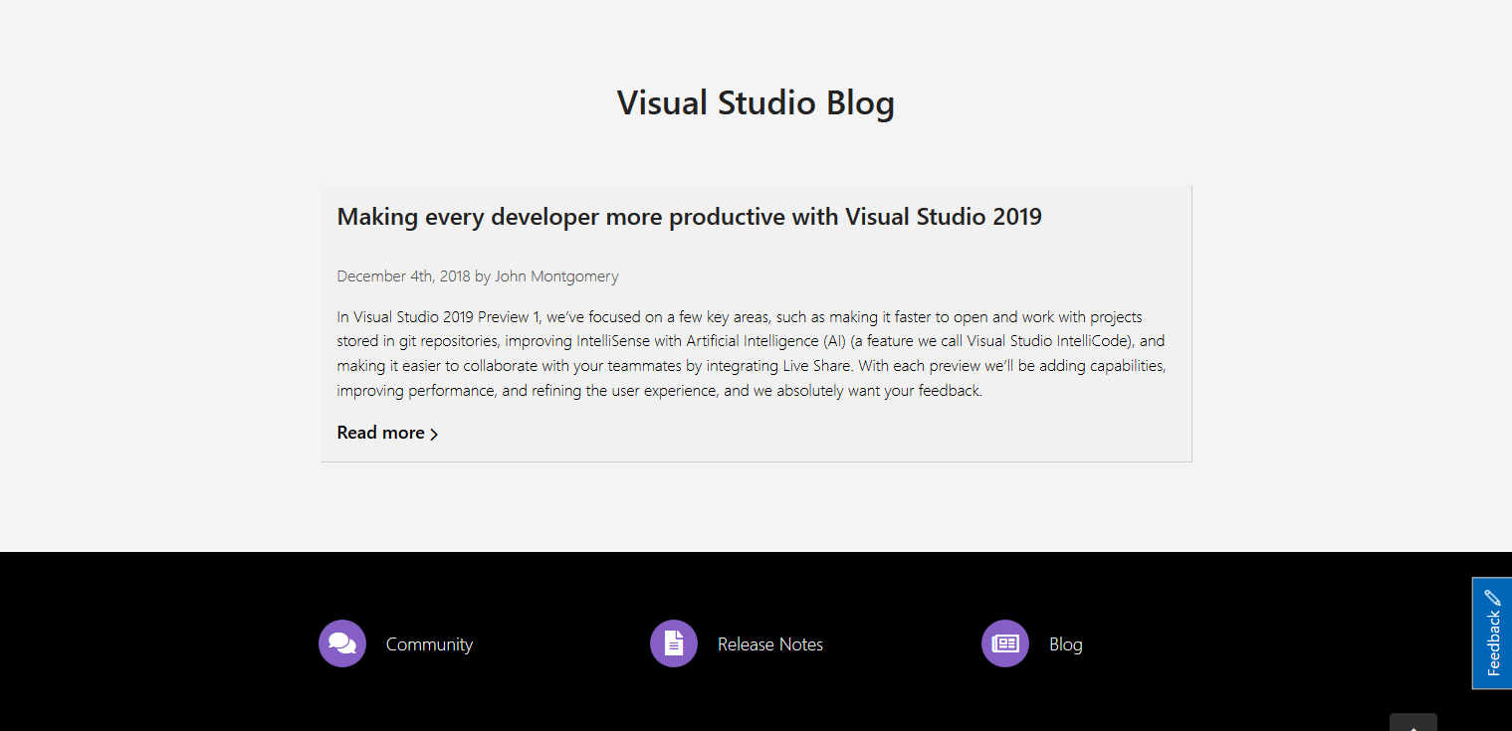Click the blog post summary card
Screen dimensions: 1512x731
point(756,323)
